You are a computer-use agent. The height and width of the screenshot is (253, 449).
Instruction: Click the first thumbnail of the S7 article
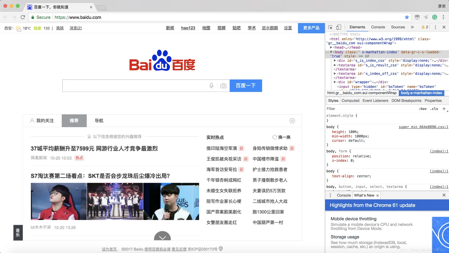[59, 201]
